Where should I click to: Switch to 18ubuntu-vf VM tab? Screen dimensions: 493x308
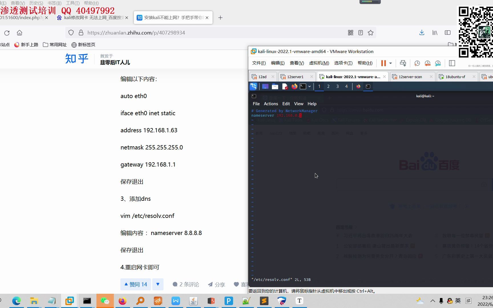coord(455,77)
